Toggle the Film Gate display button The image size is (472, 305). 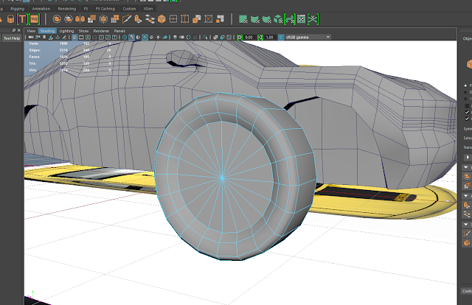click(x=81, y=38)
